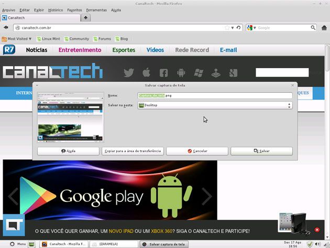Open the Salvar na pasta Desktop dropdown
Viewport: 330px width, 248px height.
click(215, 105)
